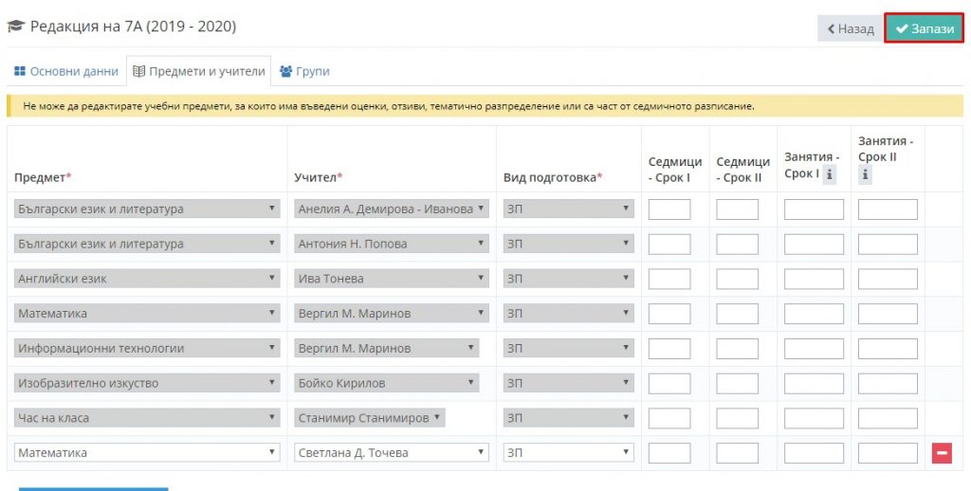Switch to Основни данни tab
Image resolution: width=971 pixels, height=491 pixels.
coord(65,71)
